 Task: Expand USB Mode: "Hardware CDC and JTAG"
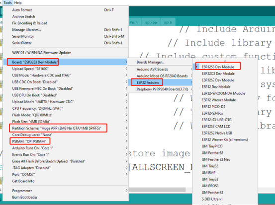point(66,75)
